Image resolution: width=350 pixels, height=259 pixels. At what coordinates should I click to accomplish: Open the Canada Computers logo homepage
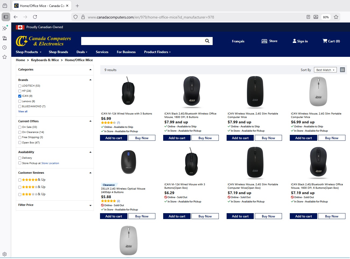(43, 41)
